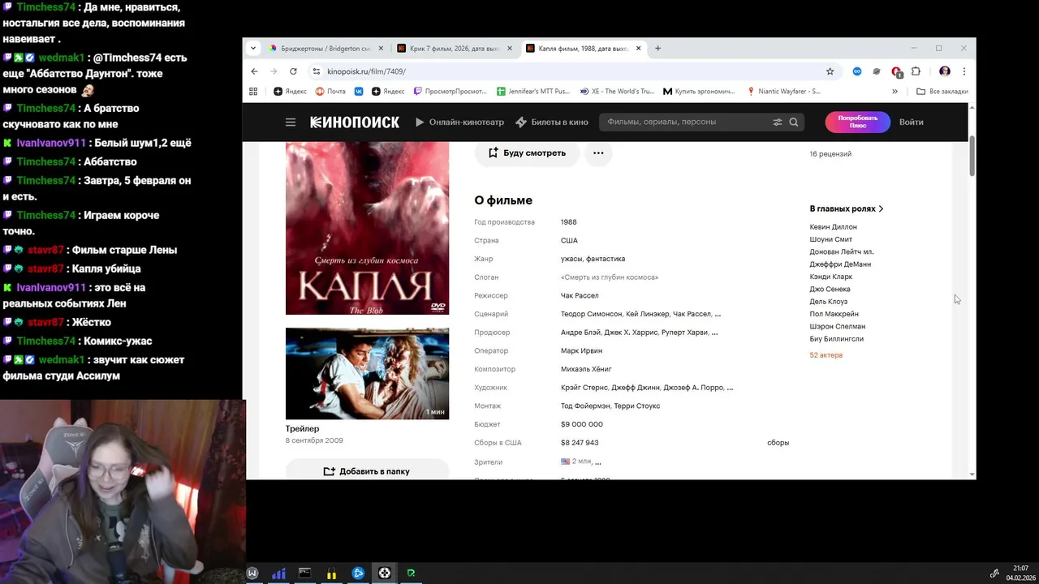
Task: Show all 52 актера
Action: [x=826, y=355]
